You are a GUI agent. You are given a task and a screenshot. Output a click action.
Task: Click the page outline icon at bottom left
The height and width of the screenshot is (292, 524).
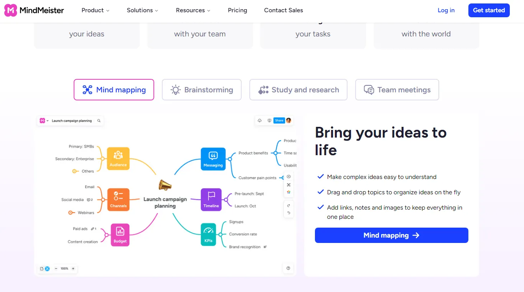coord(42,269)
